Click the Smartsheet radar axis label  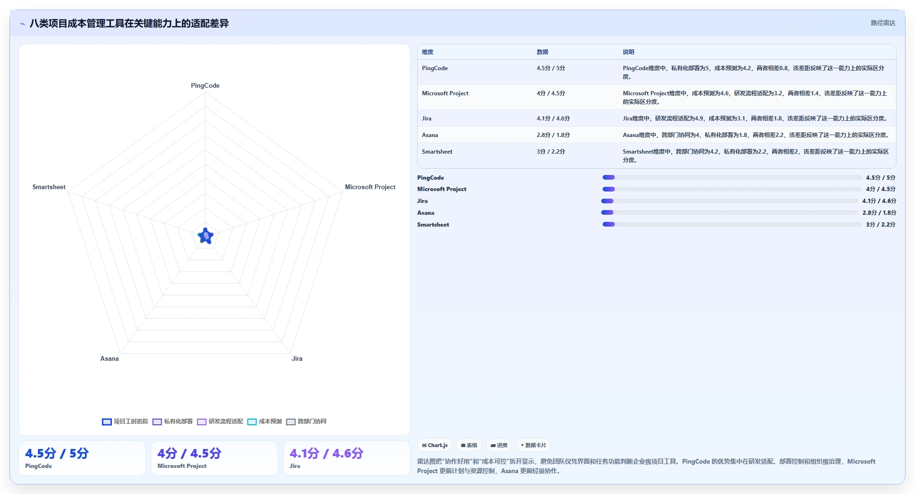(x=49, y=187)
